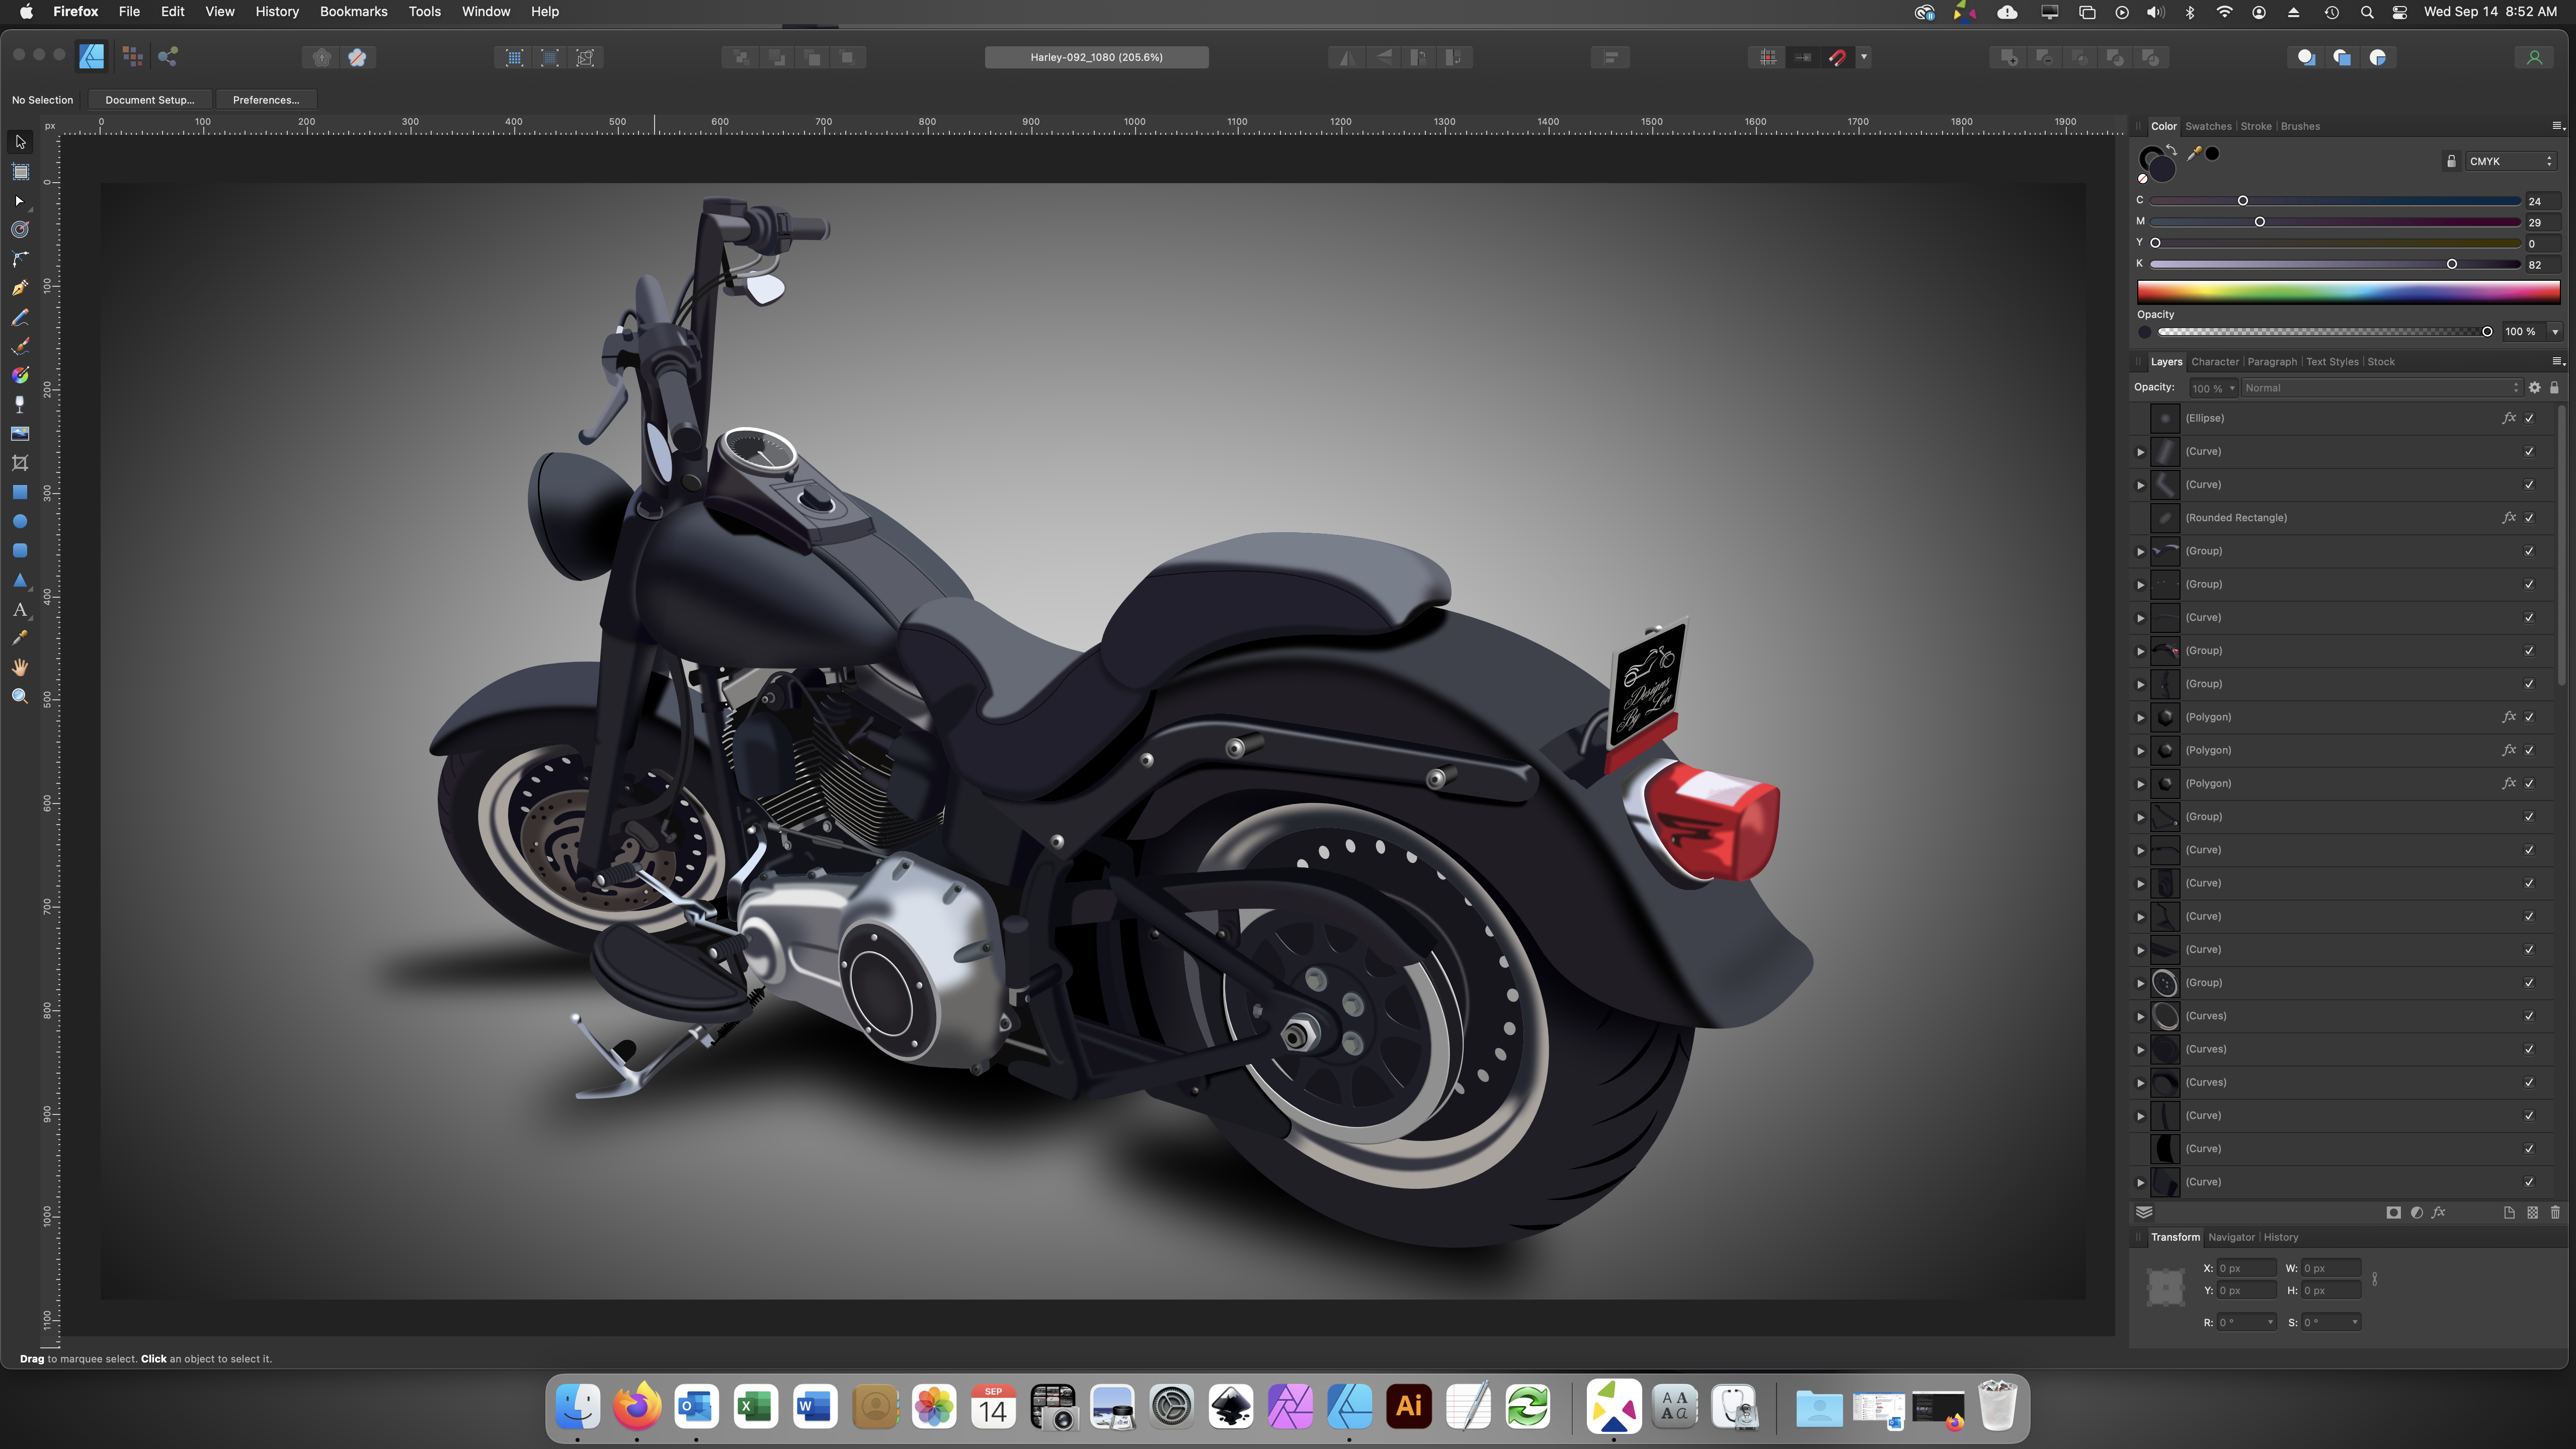This screenshot has height=1449, width=2576.
Task: Switch to Export persona icon
Action: point(168,57)
